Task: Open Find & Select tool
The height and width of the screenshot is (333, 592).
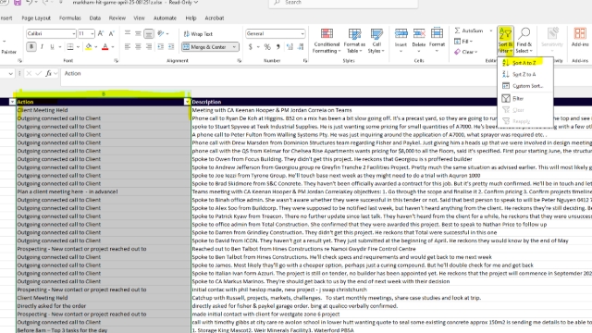Action: click(x=524, y=41)
